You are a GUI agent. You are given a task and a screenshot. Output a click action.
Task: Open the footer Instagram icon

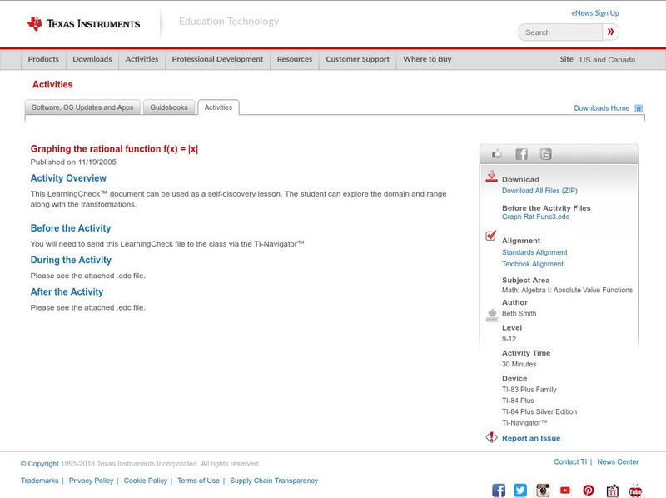pos(543,490)
